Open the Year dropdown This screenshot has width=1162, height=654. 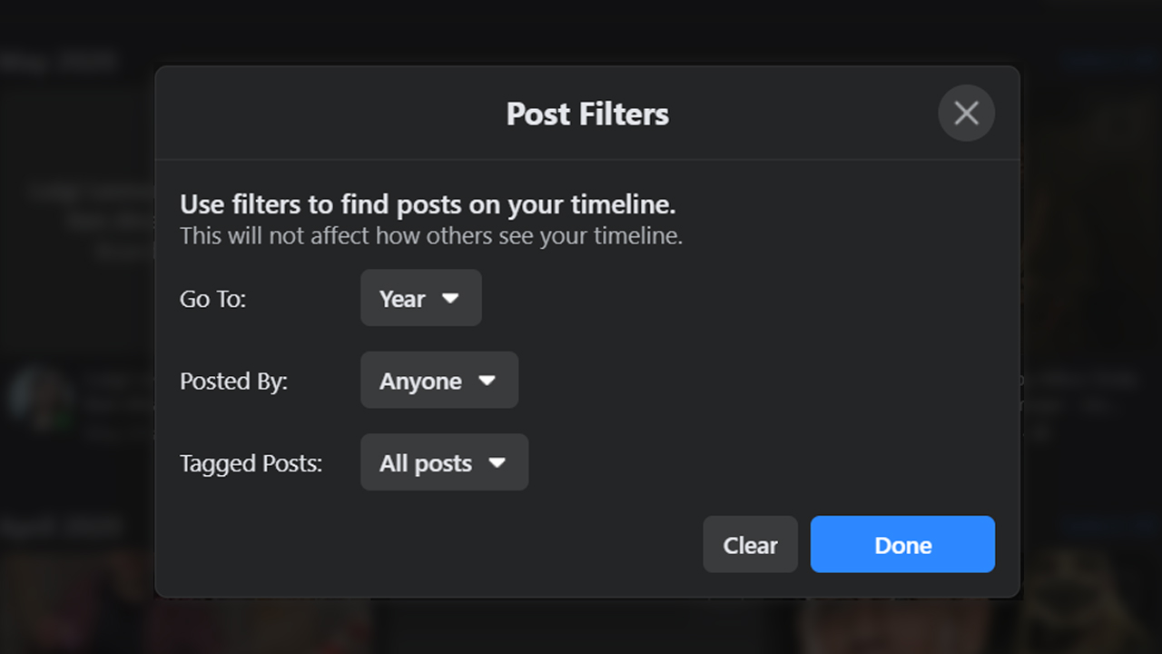coord(420,298)
